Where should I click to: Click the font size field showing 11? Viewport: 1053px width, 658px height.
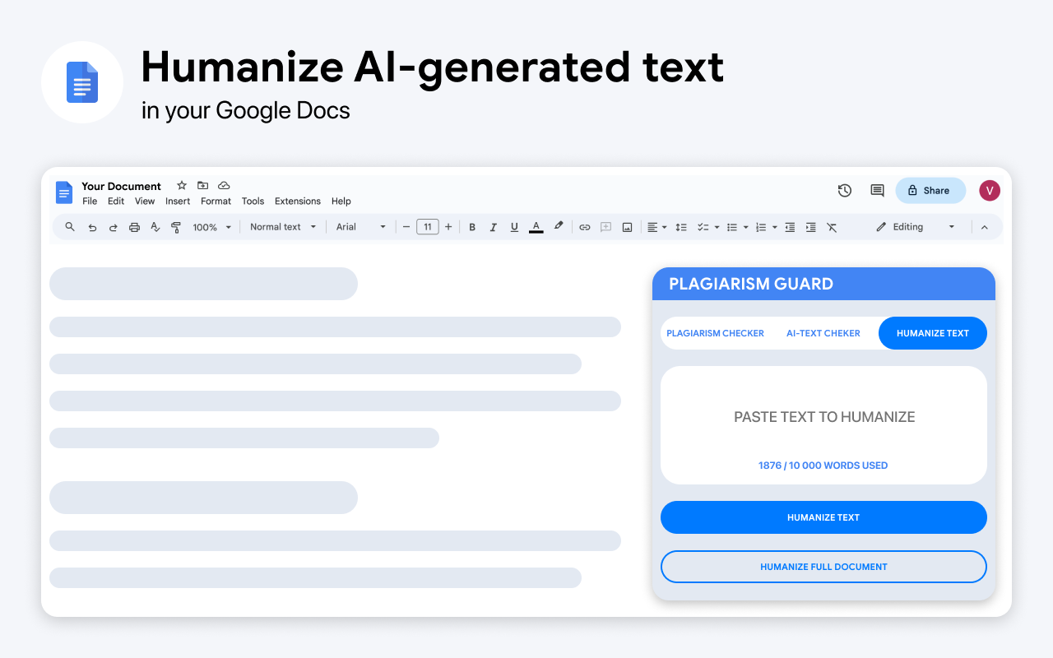tap(428, 227)
